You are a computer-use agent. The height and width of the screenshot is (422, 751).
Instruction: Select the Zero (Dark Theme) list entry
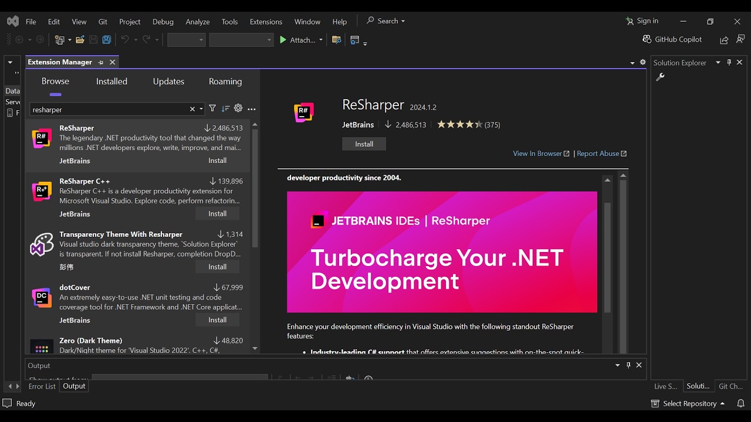pyautogui.click(x=137, y=345)
